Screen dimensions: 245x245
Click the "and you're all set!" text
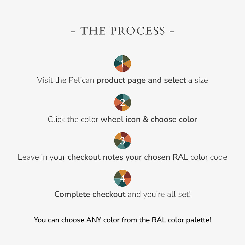(x=159, y=194)
